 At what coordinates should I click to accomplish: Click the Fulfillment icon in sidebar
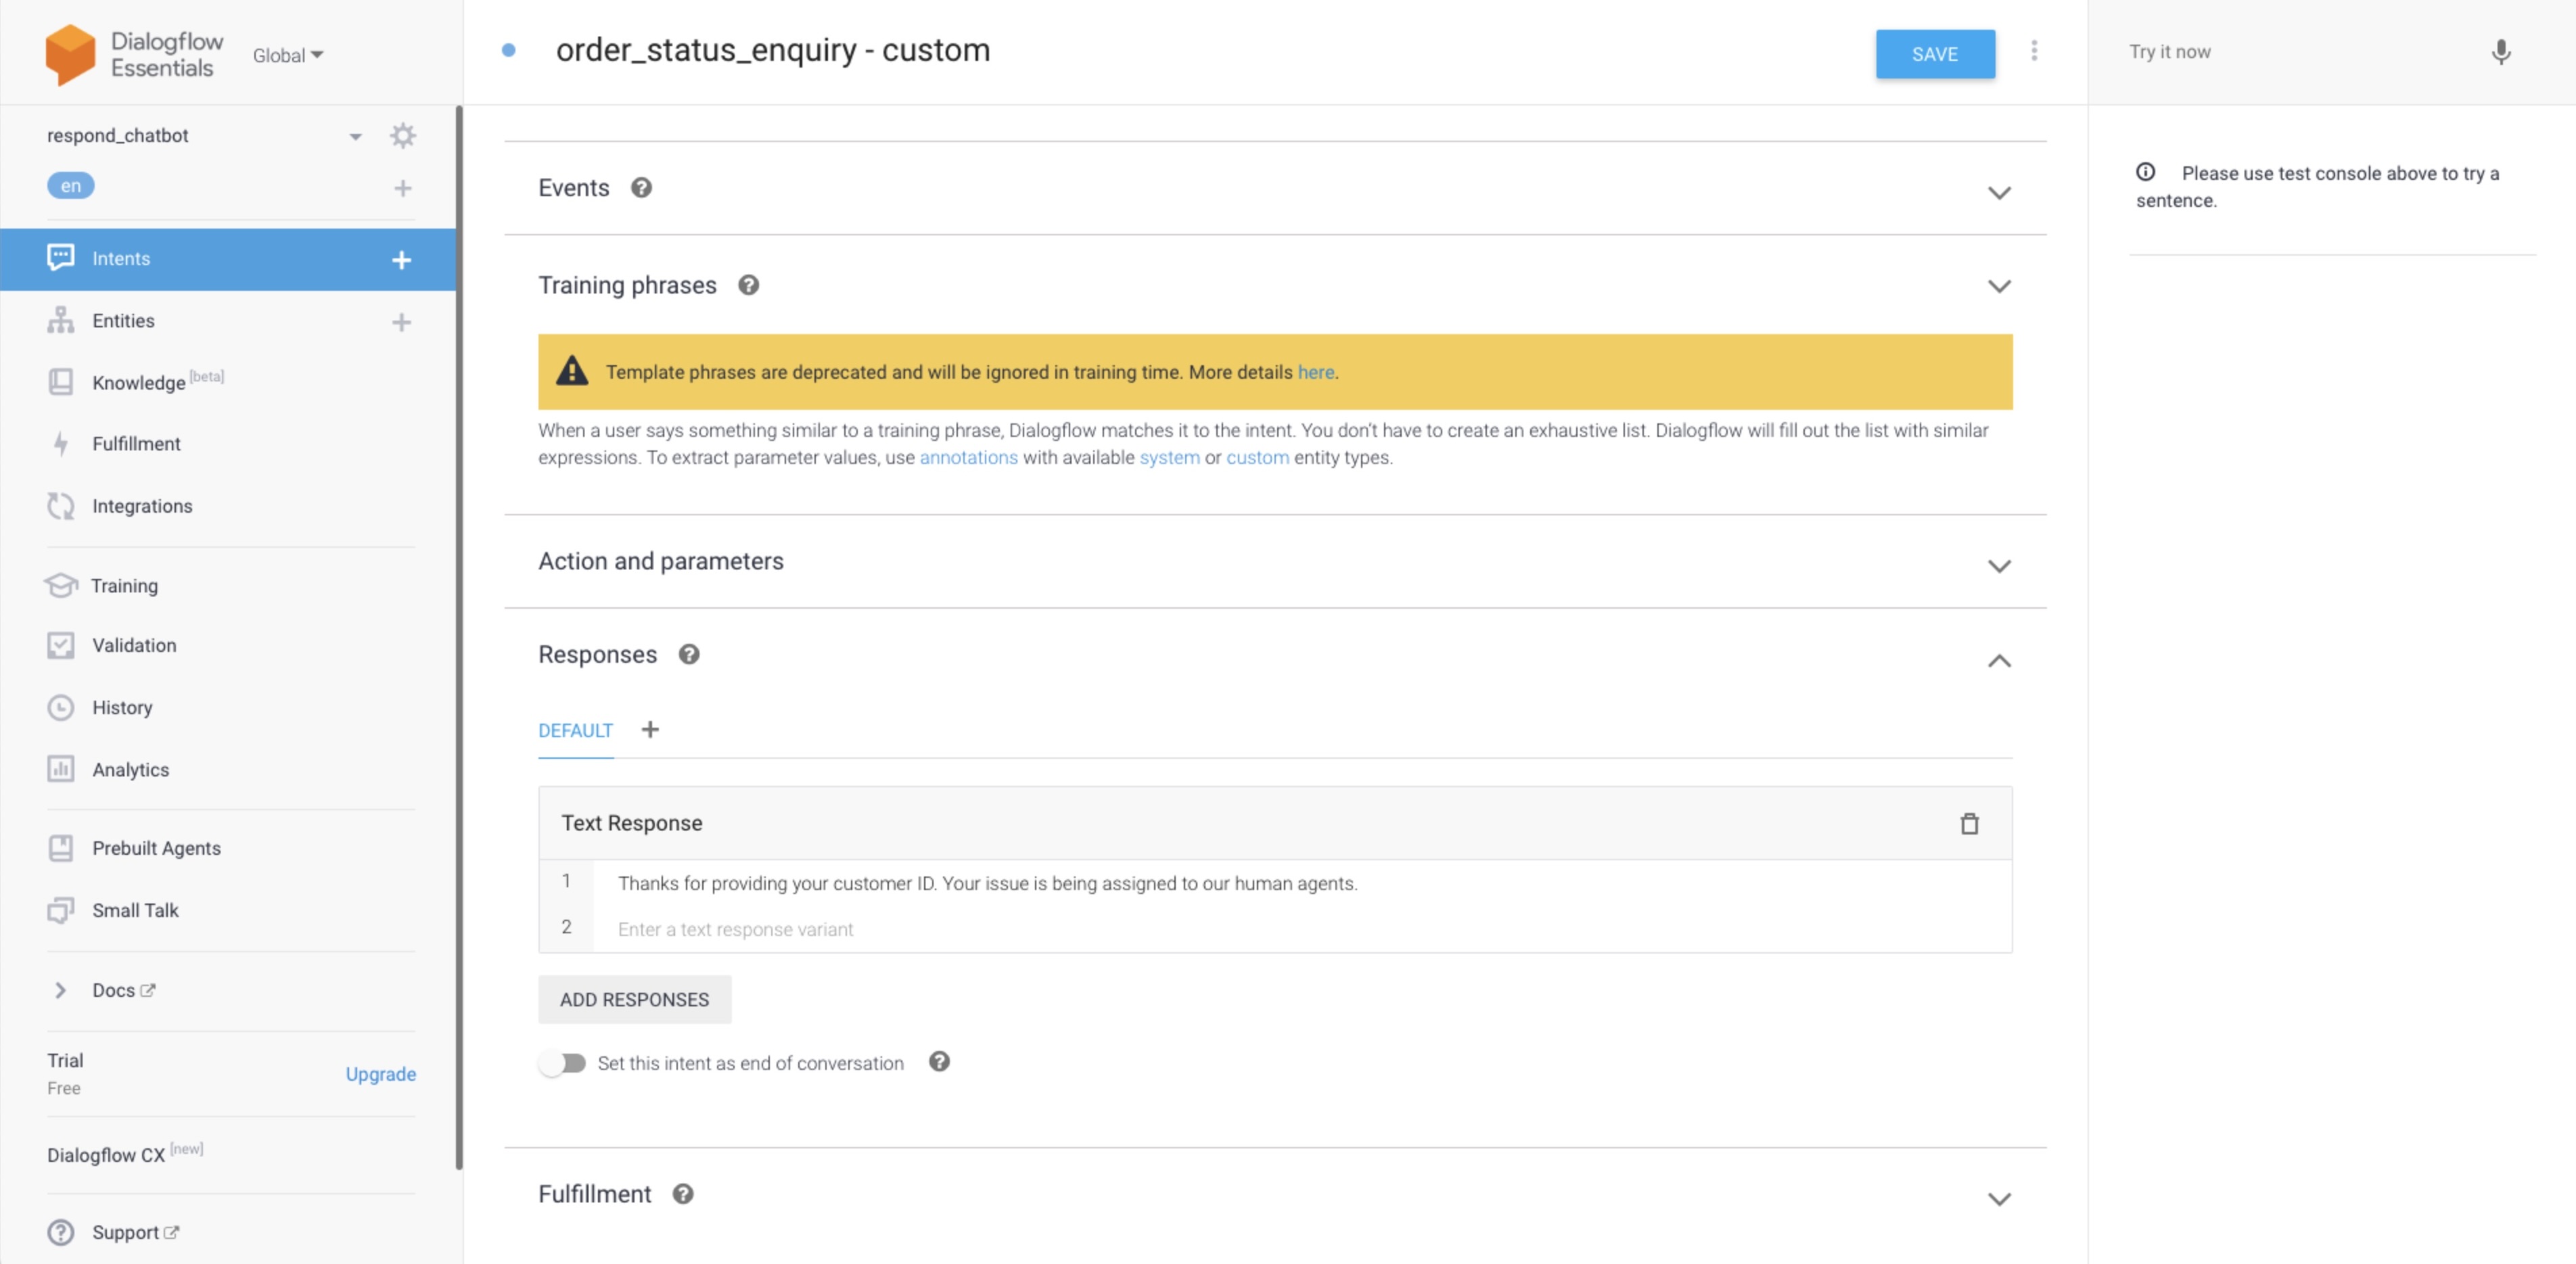(x=59, y=443)
